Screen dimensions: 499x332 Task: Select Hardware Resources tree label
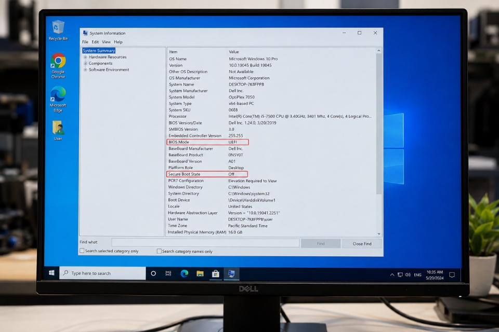108,57
